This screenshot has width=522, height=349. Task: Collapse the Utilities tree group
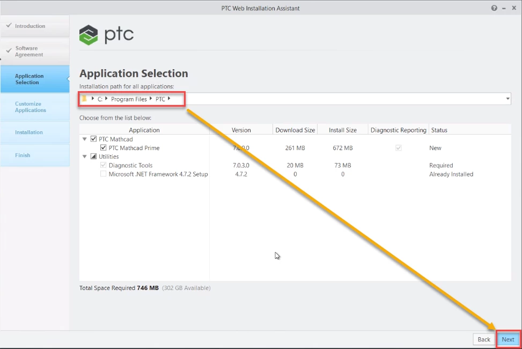click(x=85, y=157)
